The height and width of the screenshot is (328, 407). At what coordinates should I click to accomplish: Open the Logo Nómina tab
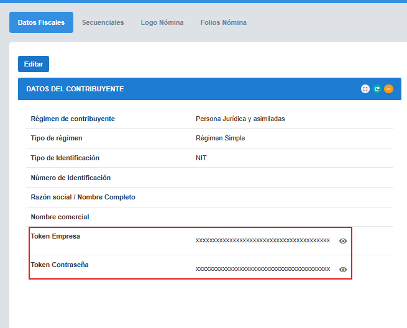click(x=162, y=22)
